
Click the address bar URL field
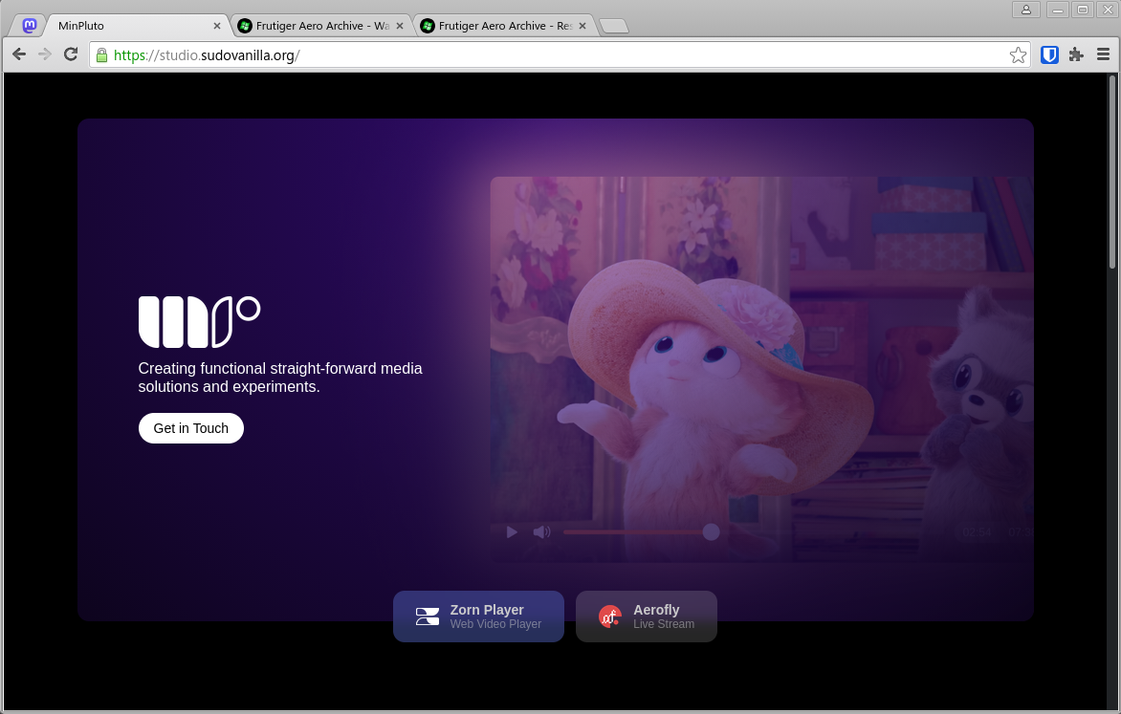click(x=555, y=55)
